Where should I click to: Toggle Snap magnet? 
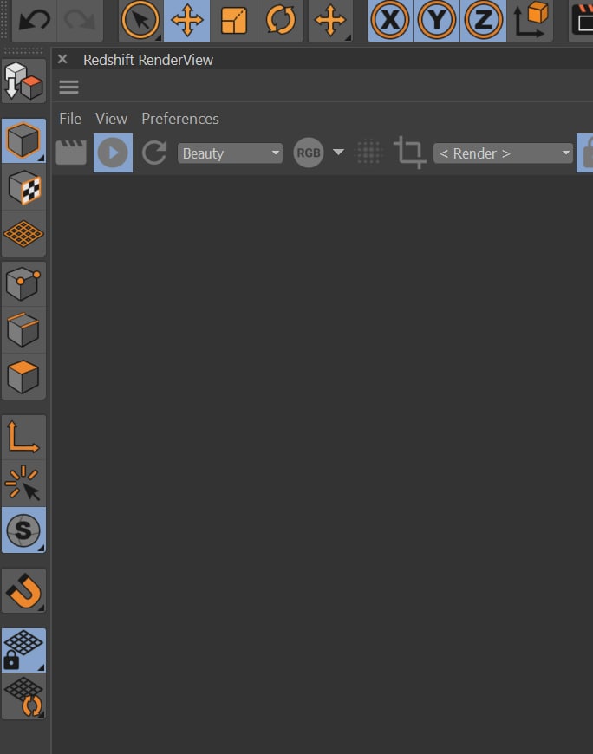[x=23, y=590]
